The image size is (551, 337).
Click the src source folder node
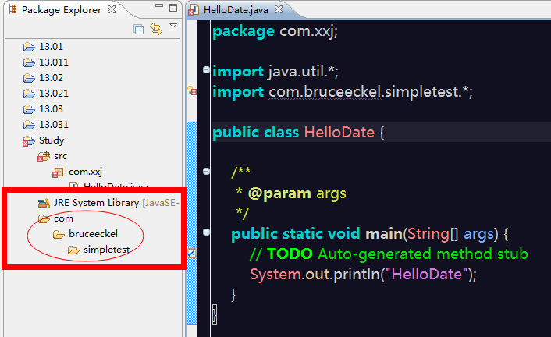point(60,156)
